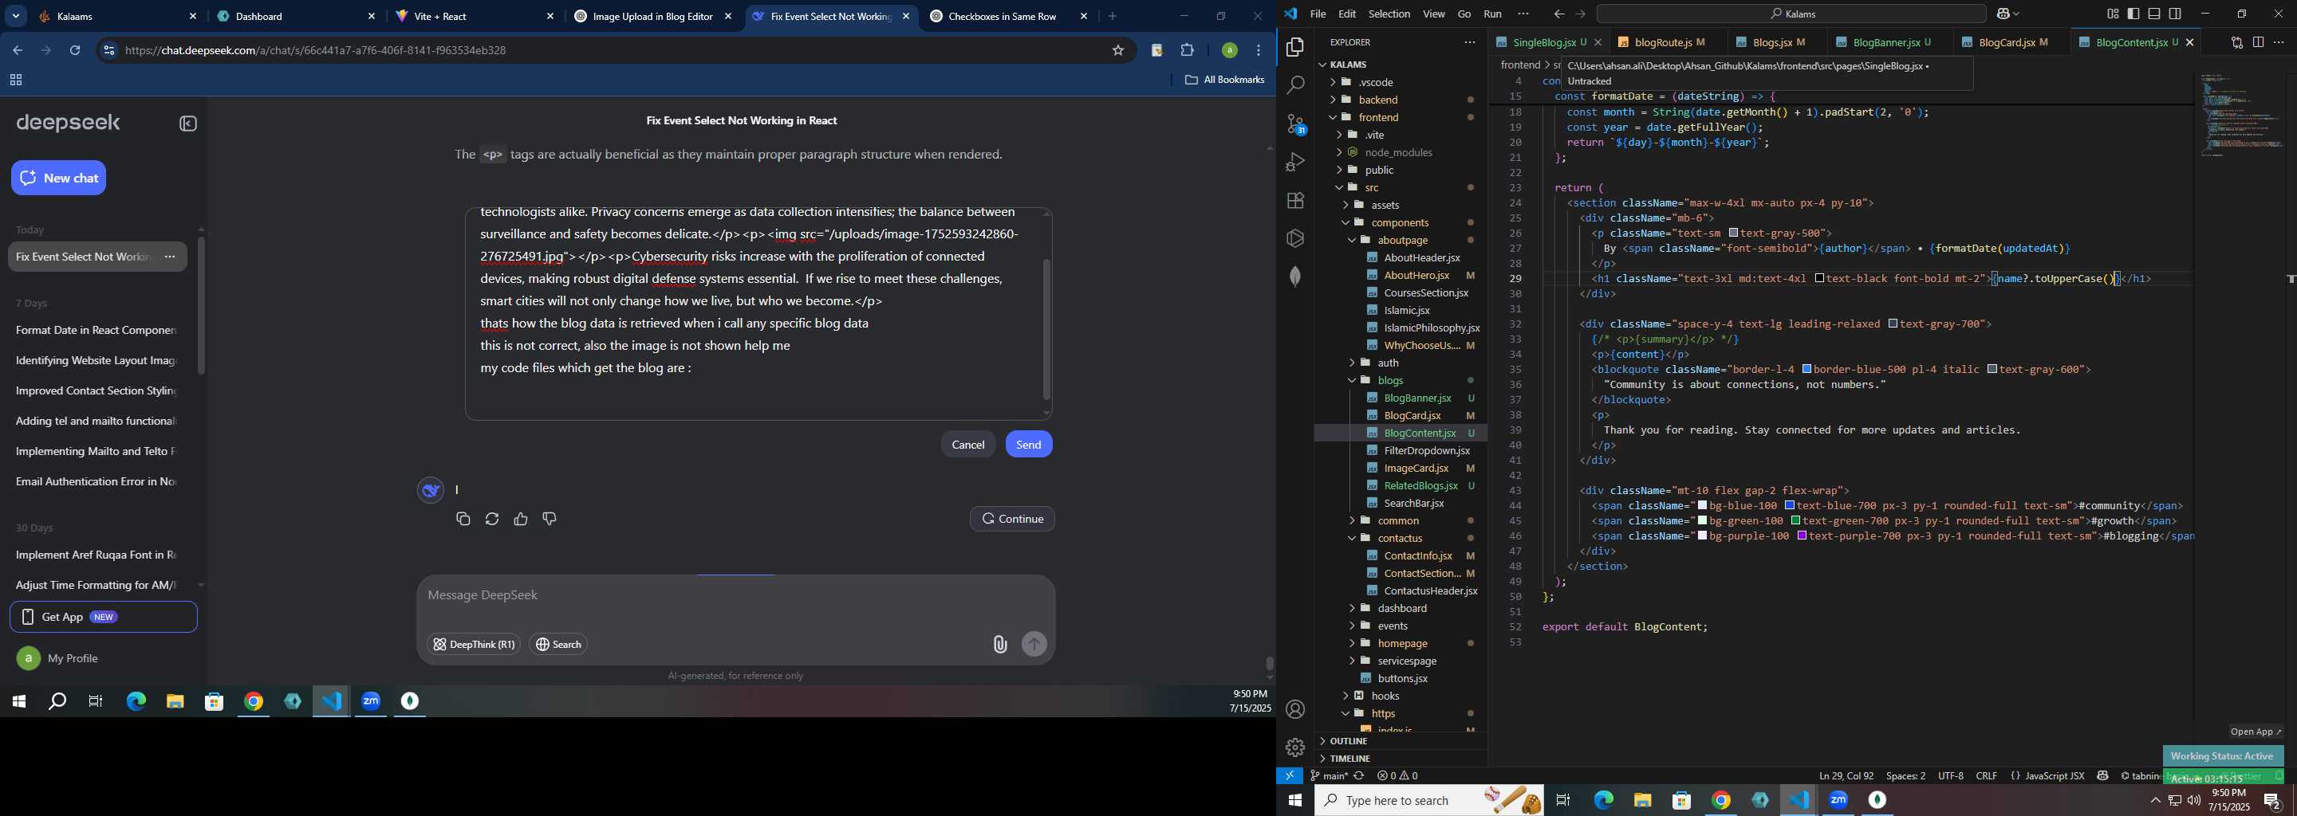Open Chrome tab search dropdown
The width and height of the screenshot is (2297, 816).
tap(16, 16)
